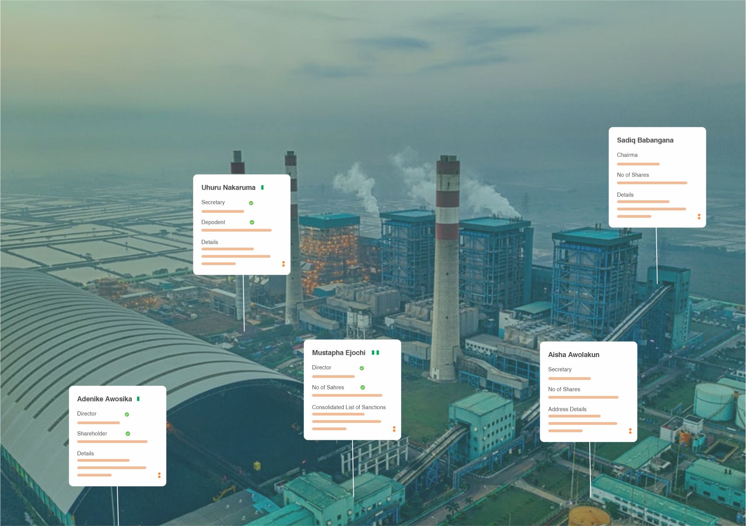The height and width of the screenshot is (526, 746).
Task: Click green check next to Depodent
Action: pos(252,222)
